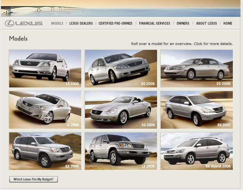Open the RX 2007 SUV image
This screenshot has height=190, width=243.
coord(197,110)
